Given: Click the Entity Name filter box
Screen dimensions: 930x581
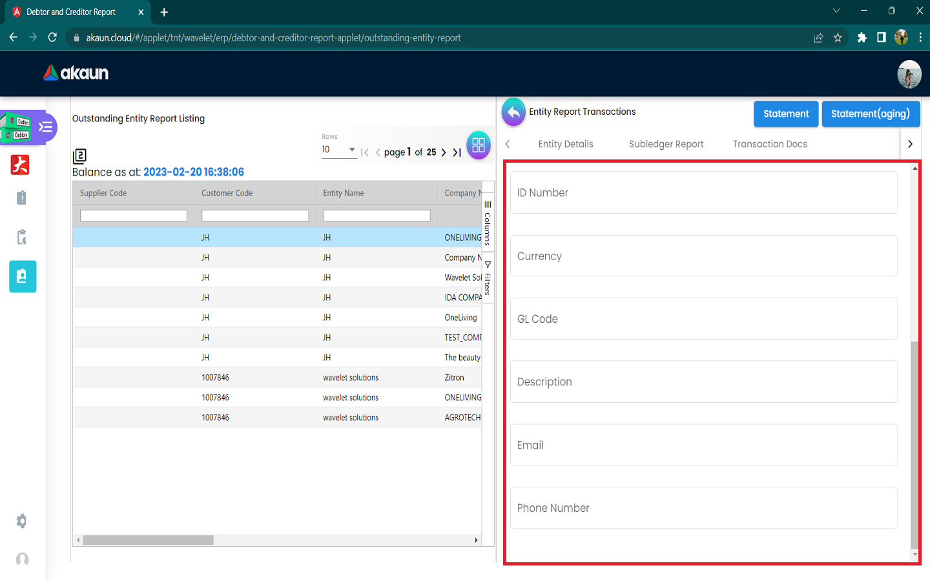Looking at the screenshot, I should (377, 216).
